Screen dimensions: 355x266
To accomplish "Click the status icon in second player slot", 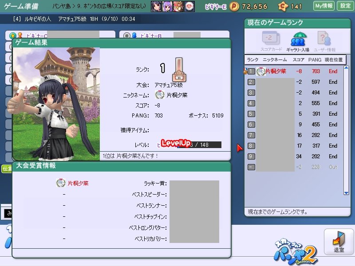I will 127,35.
